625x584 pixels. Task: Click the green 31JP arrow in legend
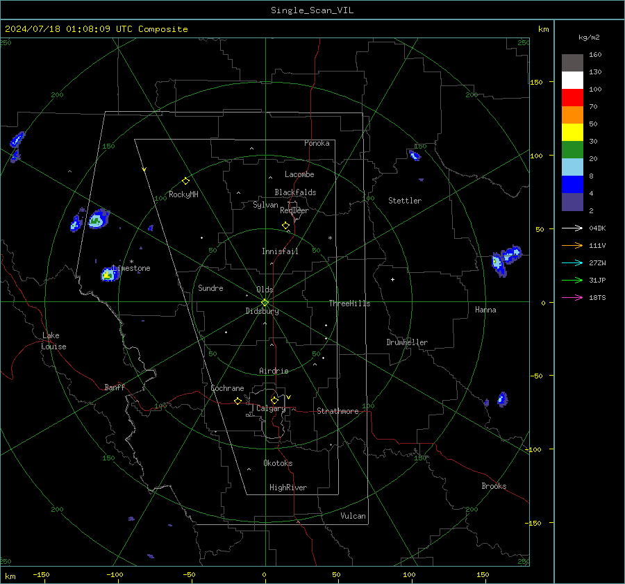(x=572, y=281)
